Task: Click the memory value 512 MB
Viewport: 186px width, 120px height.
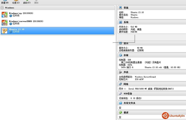Action: click(x=134, y=27)
